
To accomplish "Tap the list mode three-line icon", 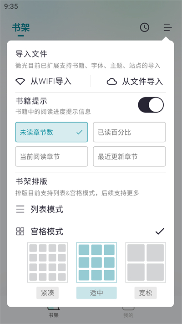I will tap(20, 209).
